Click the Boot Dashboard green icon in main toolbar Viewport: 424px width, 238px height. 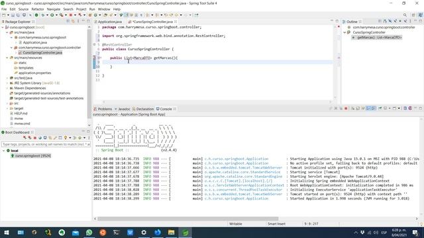pos(36,15)
